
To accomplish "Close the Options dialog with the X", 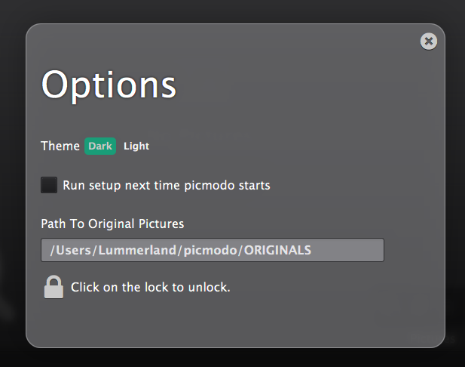I will click(429, 42).
